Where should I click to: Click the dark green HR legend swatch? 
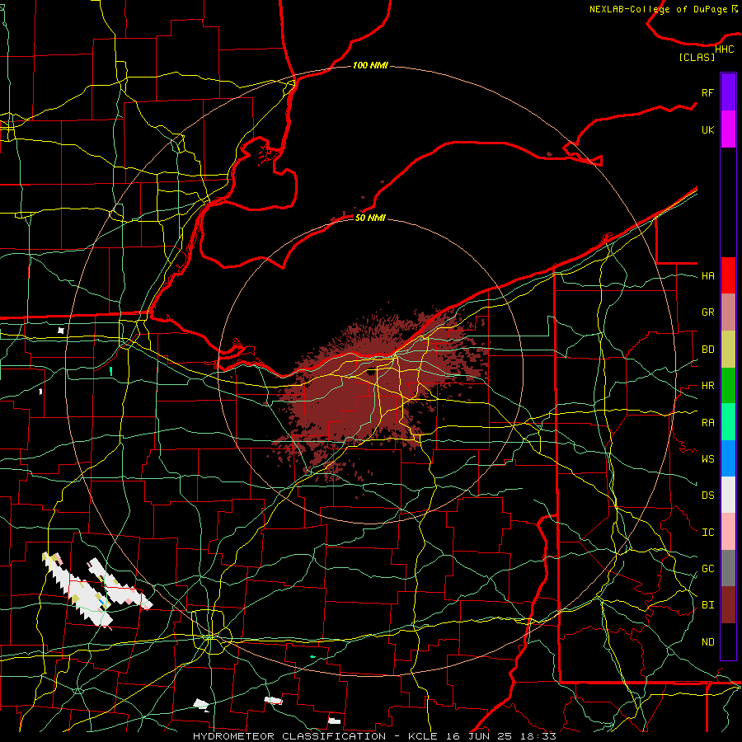(728, 385)
